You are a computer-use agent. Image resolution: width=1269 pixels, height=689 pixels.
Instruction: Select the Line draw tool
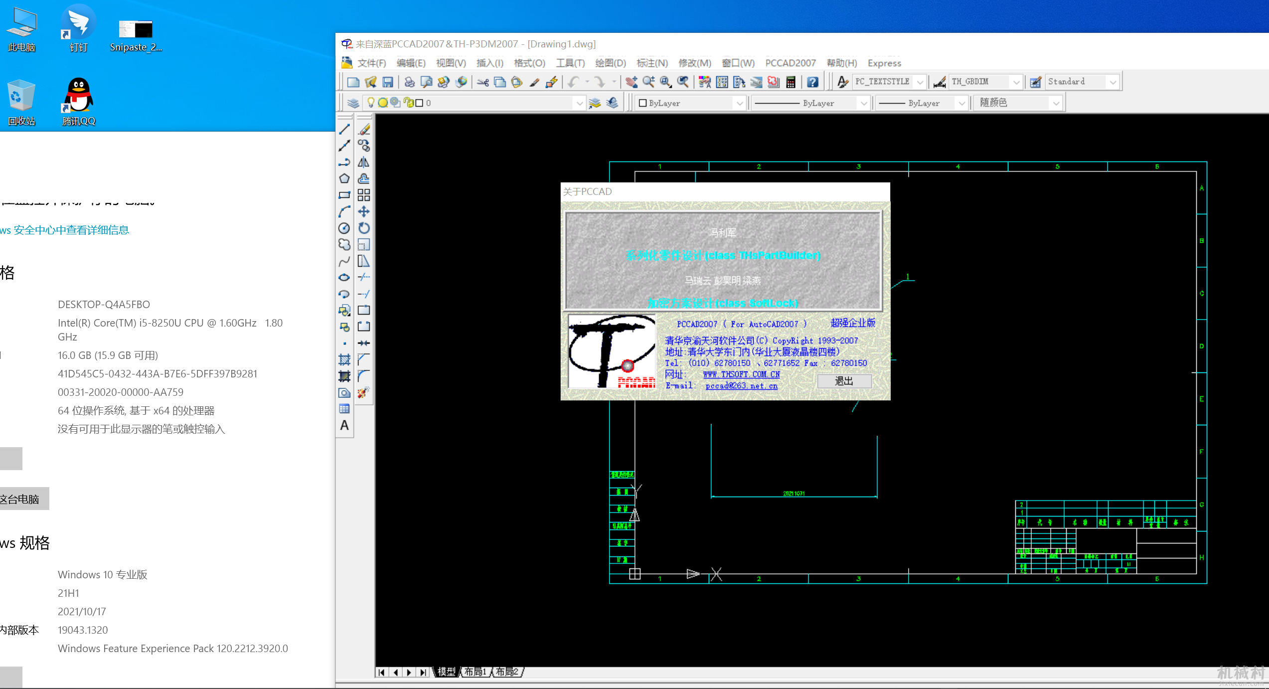344,129
